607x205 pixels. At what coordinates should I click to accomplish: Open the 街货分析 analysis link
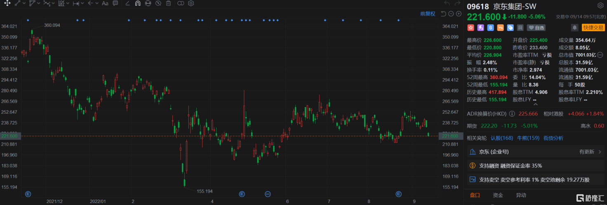coord(553,138)
